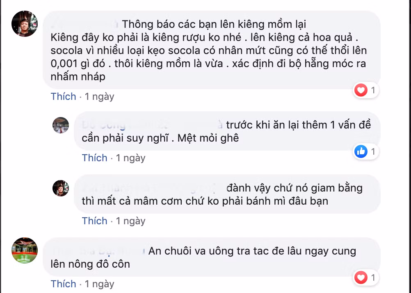
Task: Like the first comment via its Thích link
Action: click(x=63, y=97)
